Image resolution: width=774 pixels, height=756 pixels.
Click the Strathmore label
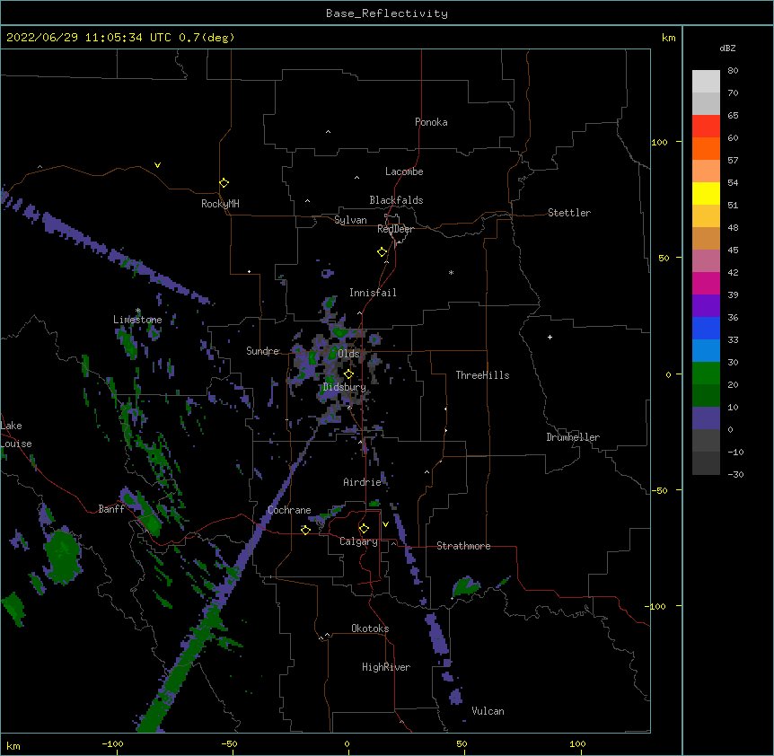(463, 546)
